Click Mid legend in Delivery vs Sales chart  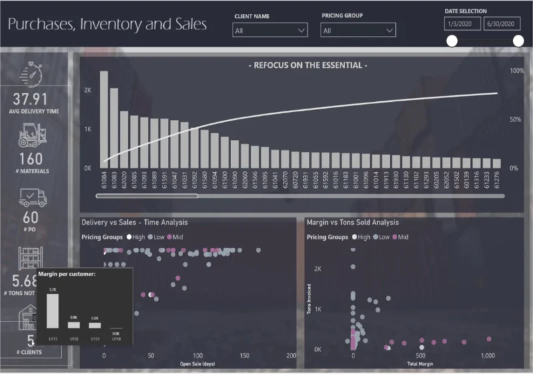pos(175,237)
